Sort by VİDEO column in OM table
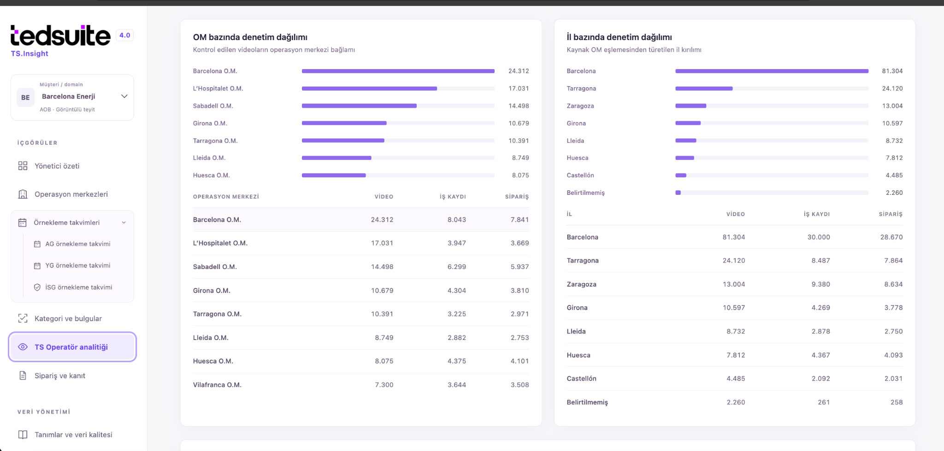Screen dimensions: 944x451 (x=383, y=197)
